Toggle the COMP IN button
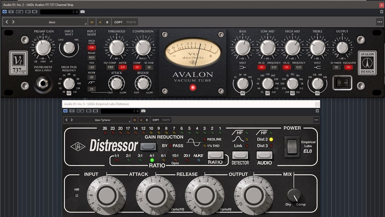 point(137,67)
